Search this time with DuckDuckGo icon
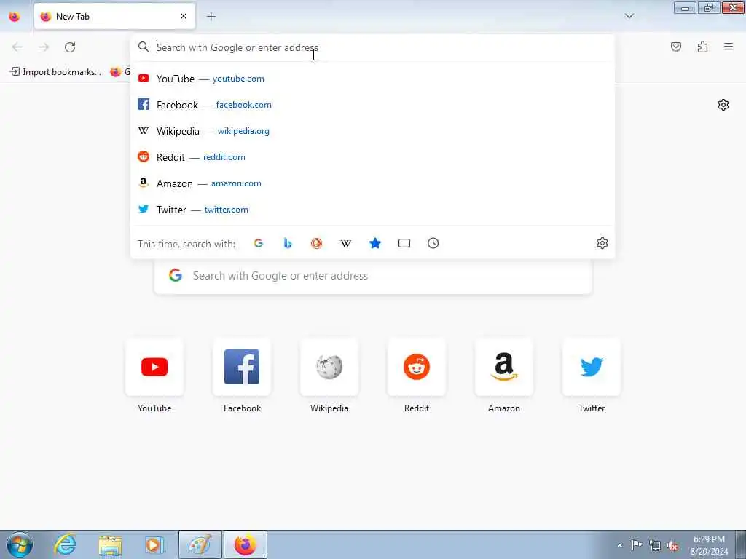 316,243
